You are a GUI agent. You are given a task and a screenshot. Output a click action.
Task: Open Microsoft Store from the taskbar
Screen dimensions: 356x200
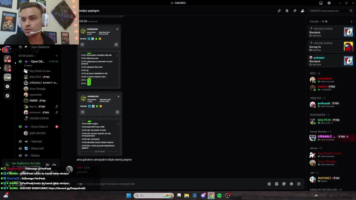pyautogui.click(x=195, y=196)
